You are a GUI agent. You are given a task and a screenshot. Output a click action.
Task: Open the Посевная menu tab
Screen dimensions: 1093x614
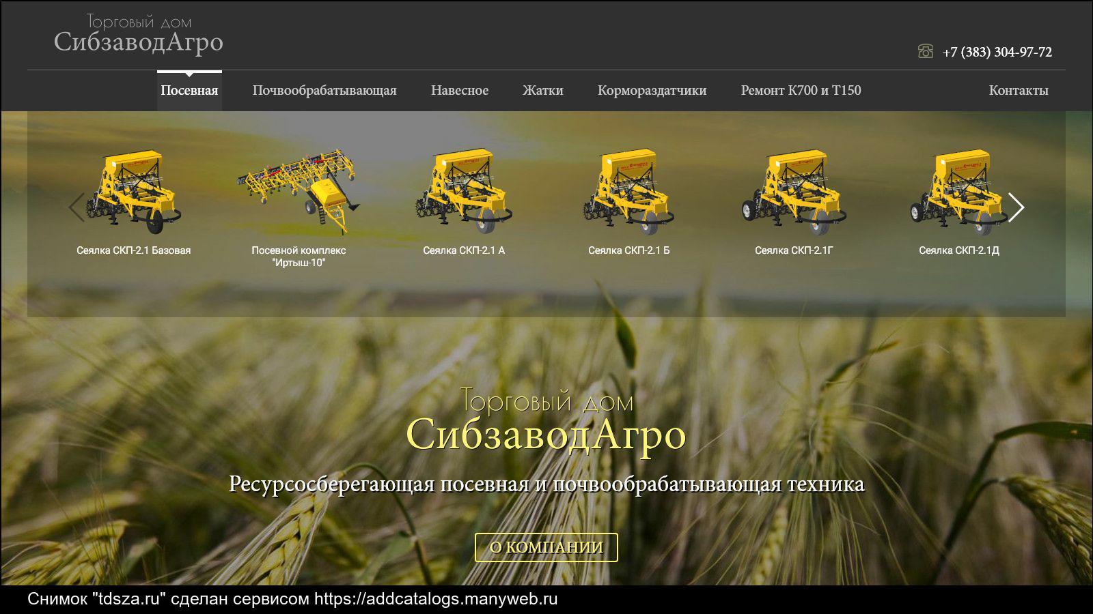[x=189, y=91]
